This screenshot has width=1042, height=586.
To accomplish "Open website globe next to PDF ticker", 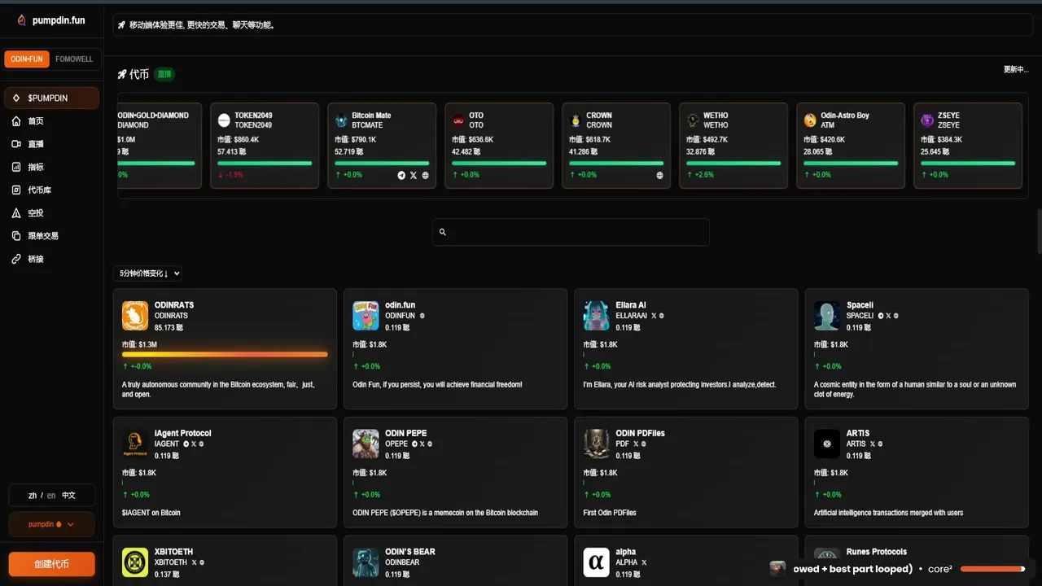I will pyautogui.click(x=643, y=444).
